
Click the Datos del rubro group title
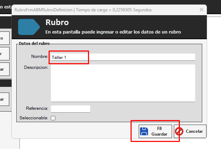click(34, 43)
